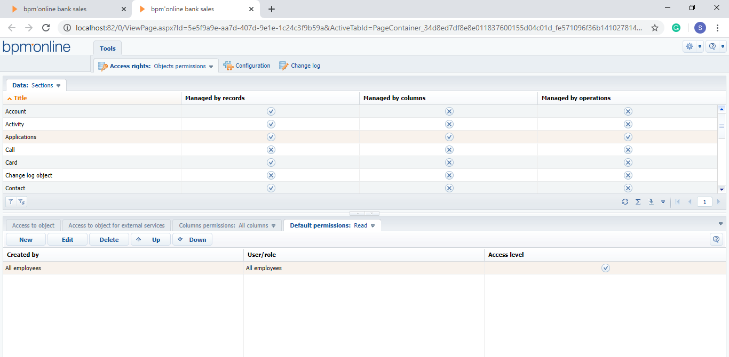This screenshot has height=357, width=729.
Task: Reload the browser page
Action: [46, 28]
